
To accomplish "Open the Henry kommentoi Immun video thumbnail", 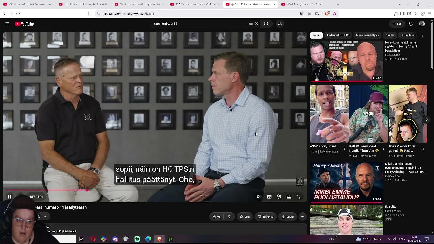I will pyautogui.click(x=347, y=61).
